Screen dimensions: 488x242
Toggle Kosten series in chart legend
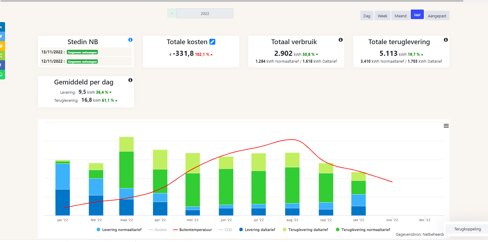pyautogui.click(x=158, y=230)
